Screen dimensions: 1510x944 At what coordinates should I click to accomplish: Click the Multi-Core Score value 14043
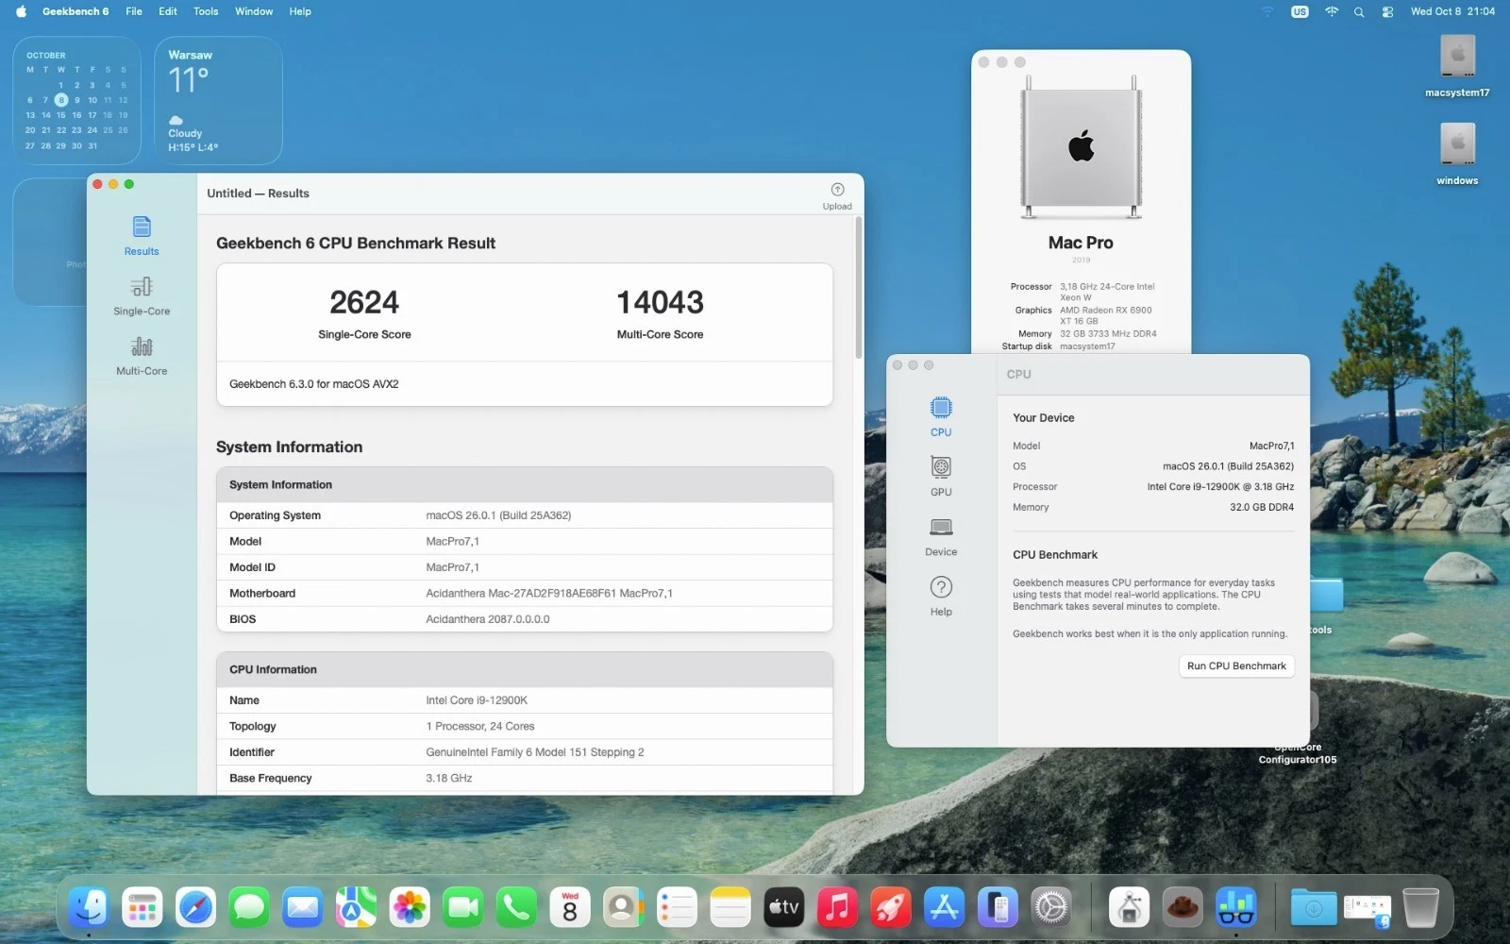click(660, 302)
